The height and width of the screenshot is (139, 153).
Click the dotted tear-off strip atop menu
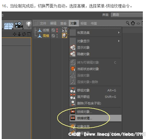coord(96,28)
